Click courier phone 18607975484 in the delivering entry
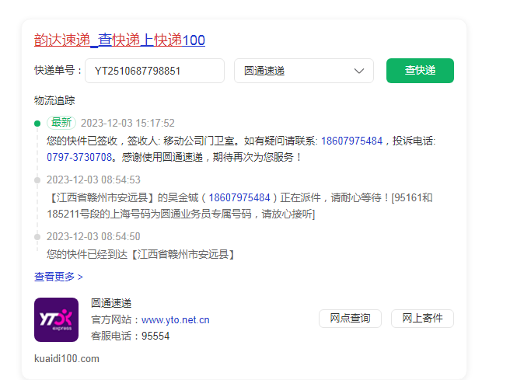 coord(239,197)
